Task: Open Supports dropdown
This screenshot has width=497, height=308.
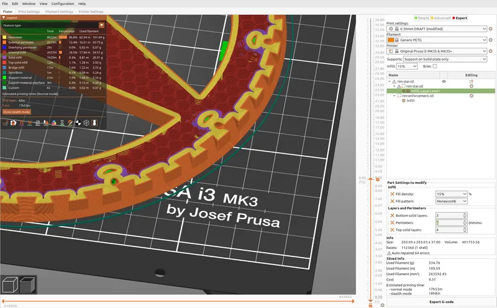Action: click(x=445, y=59)
